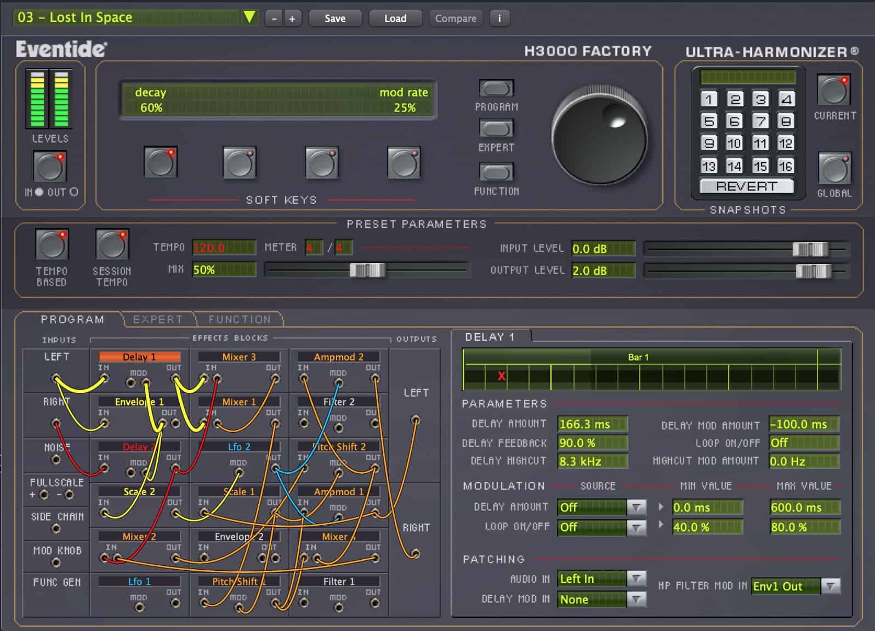Select the FUNCTION mode button
875x631 pixels.
(x=496, y=171)
